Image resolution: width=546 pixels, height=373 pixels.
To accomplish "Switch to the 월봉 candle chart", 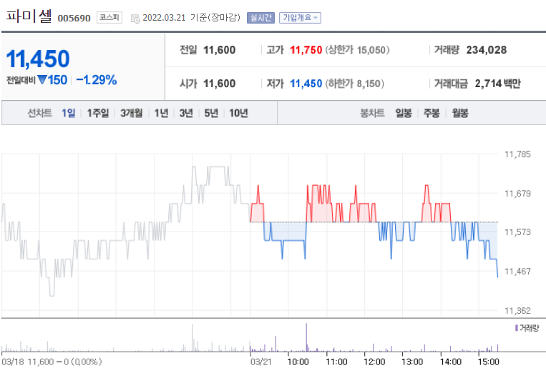I will (460, 113).
